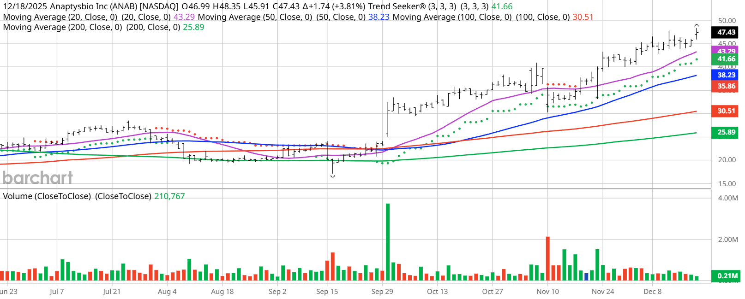Viewport: 745px width, 299px height.
Task: Click the Moving Average (200, Close, 0) legend
Action: click(x=103, y=27)
